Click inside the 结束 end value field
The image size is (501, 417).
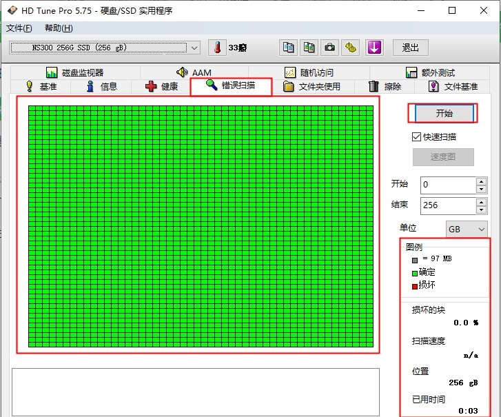click(x=447, y=205)
